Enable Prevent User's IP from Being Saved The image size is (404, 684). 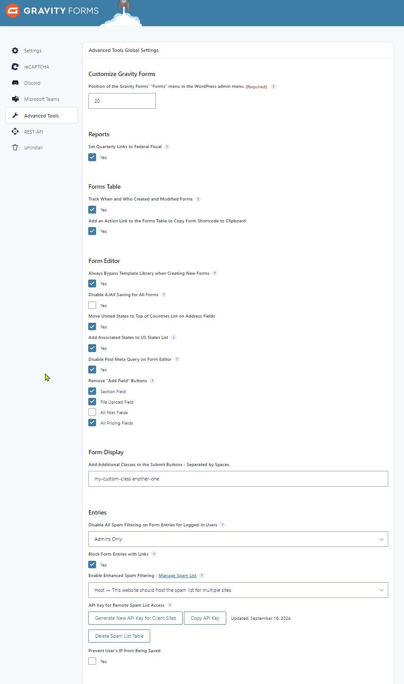pos(92,661)
